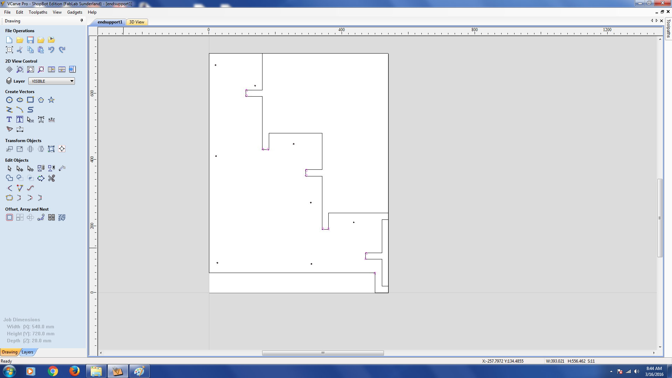This screenshot has width=672, height=378.
Task: Click the volume icon in system tray
Action: point(637,371)
